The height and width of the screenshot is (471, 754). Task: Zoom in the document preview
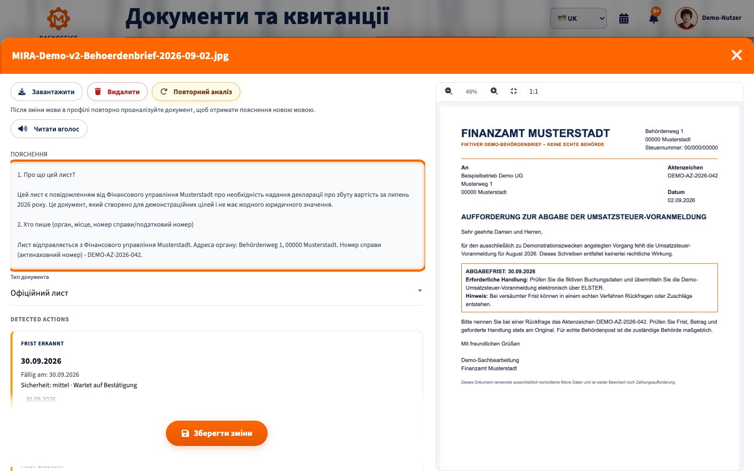494,91
